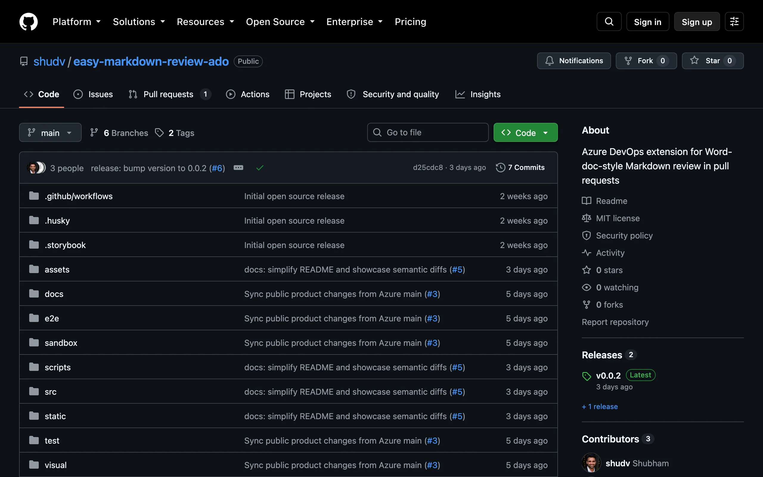Click the Go to file search field

[x=427, y=132]
